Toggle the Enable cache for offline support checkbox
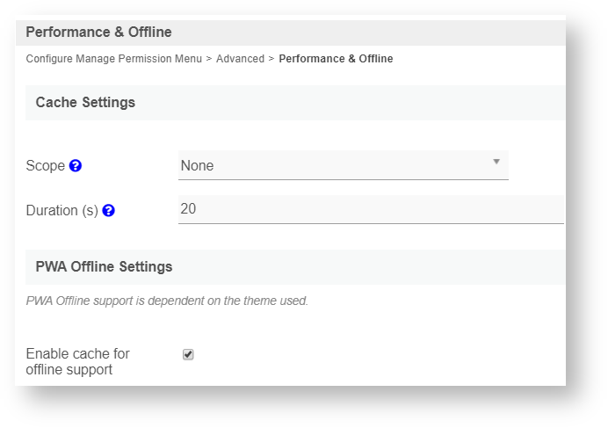 pyautogui.click(x=188, y=354)
